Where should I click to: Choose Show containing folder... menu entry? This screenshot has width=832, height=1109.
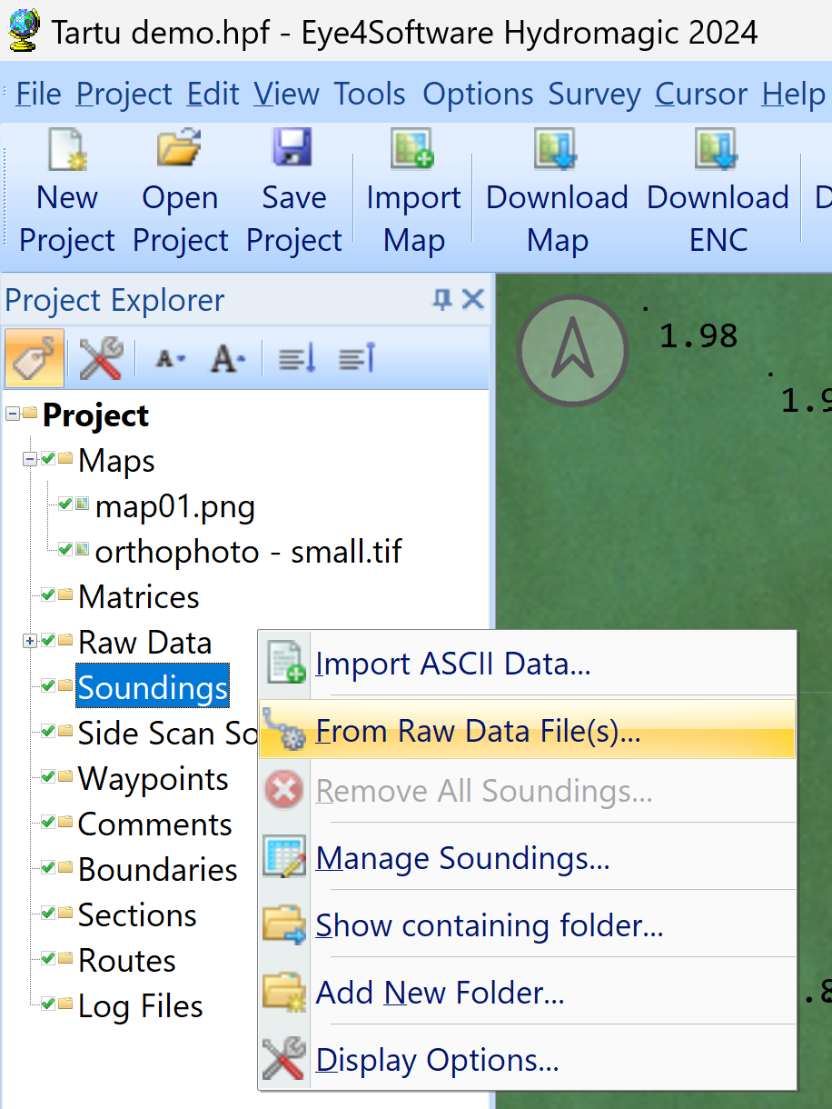pos(528,924)
